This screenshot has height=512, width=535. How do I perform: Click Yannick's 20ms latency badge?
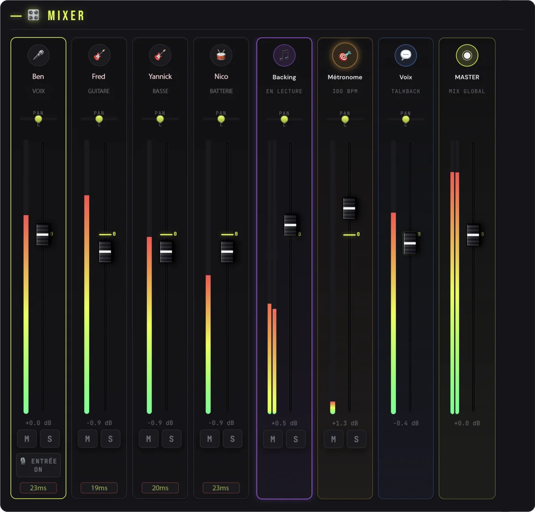160,488
